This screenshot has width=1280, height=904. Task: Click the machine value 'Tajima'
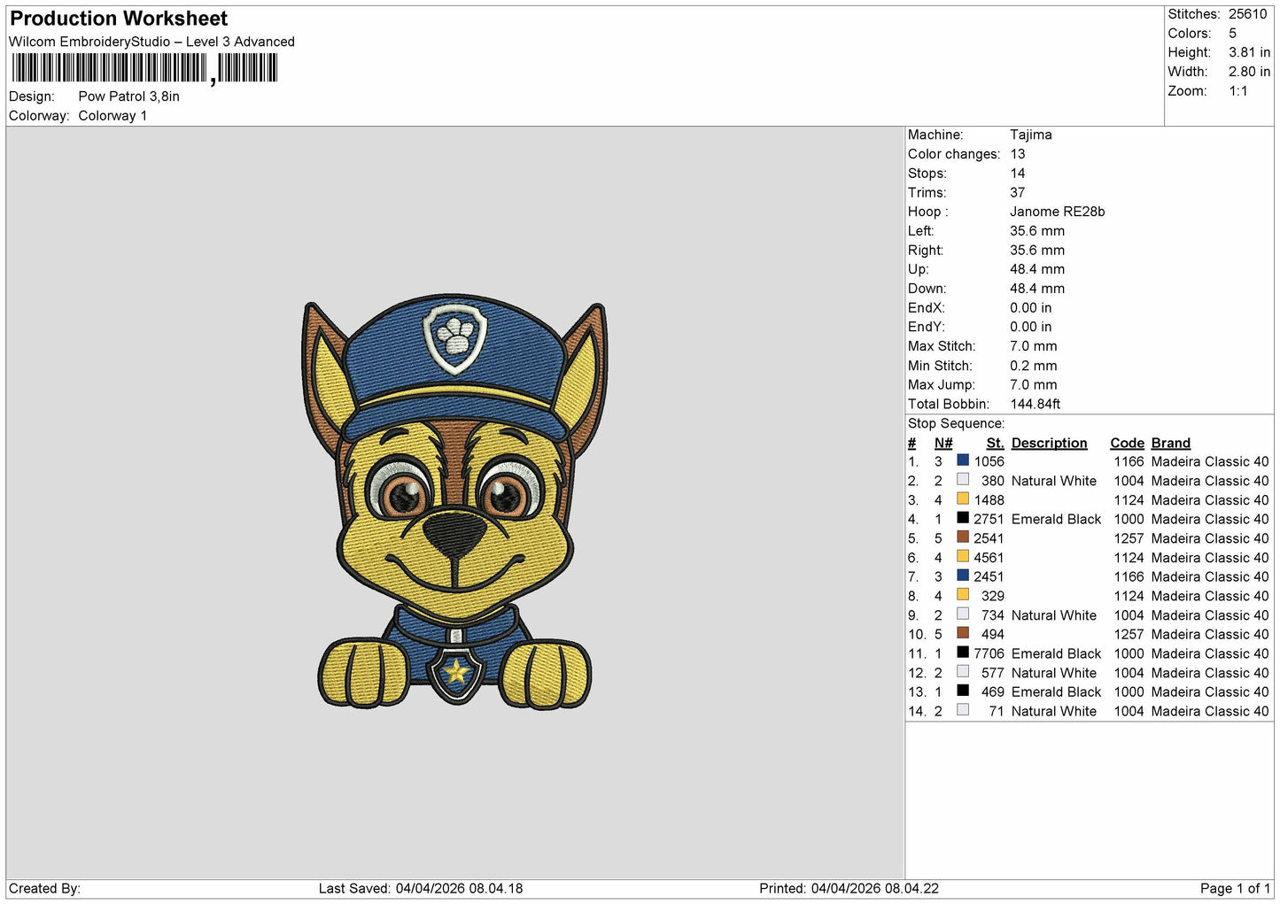(x=1030, y=135)
